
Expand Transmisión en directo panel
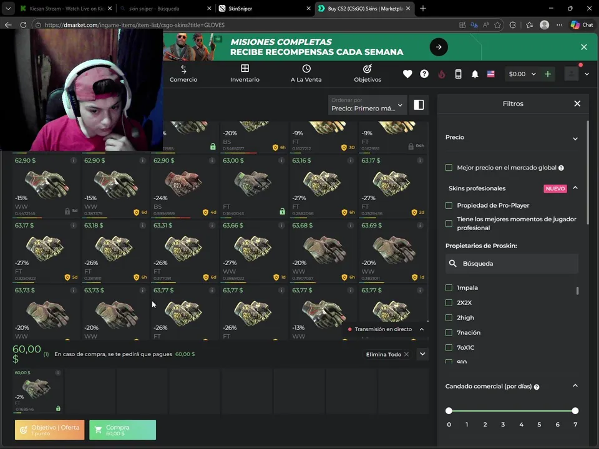coord(422,329)
